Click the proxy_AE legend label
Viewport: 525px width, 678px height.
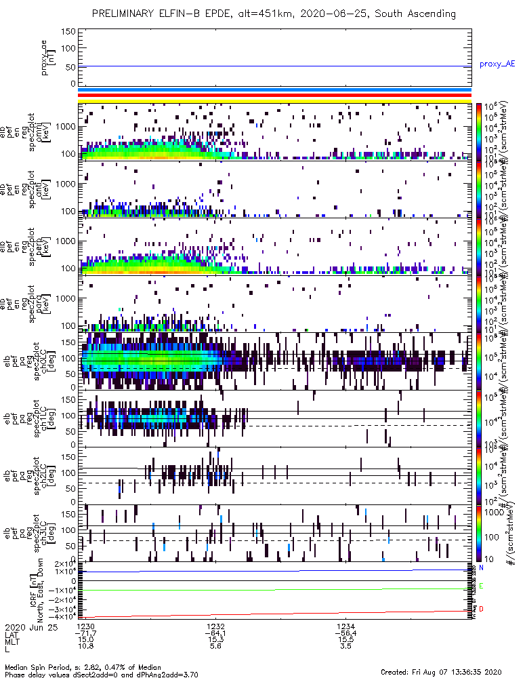point(497,64)
